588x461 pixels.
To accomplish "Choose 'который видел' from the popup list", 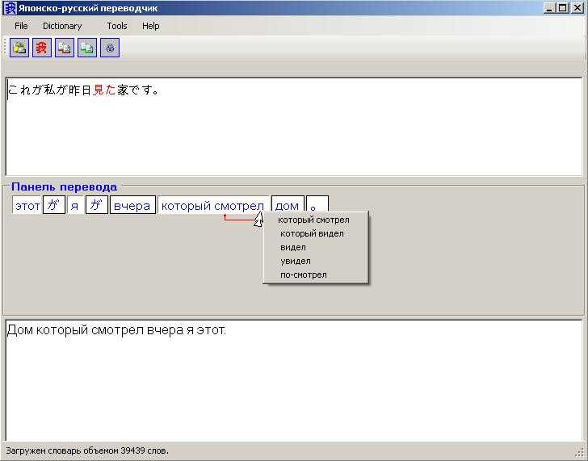I will pyautogui.click(x=312, y=233).
